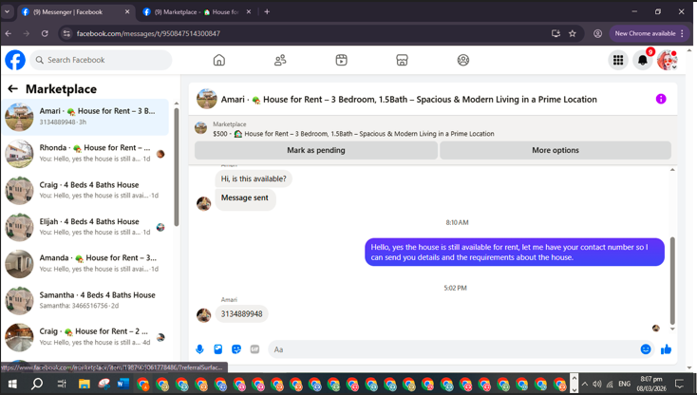This screenshot has height=395, width=697.
Task: Open the Chrome profile icon
Action: click(x=598, y=33)
